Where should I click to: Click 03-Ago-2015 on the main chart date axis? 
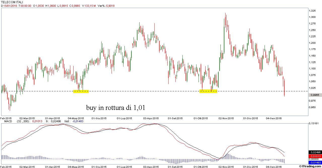click(x=151, y=118)
